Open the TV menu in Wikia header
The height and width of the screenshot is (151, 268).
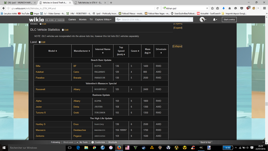tap(91, 20)
